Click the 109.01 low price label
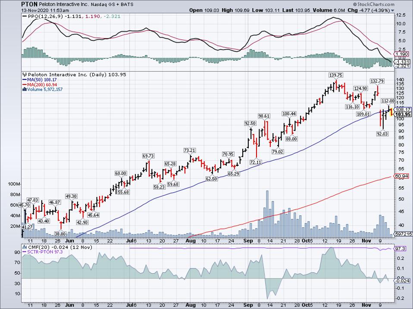Screen dimensions: 413x309 click(x=363, y=114)
